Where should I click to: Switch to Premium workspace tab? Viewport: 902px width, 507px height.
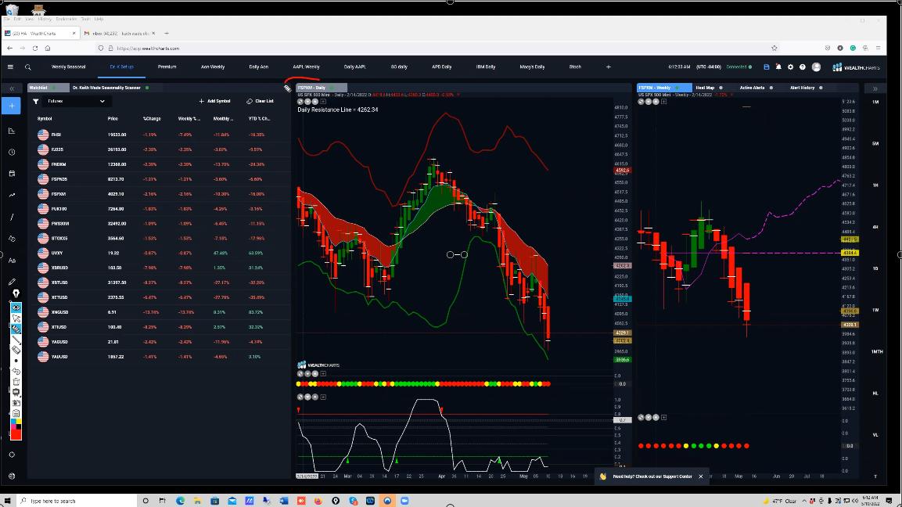167,67
